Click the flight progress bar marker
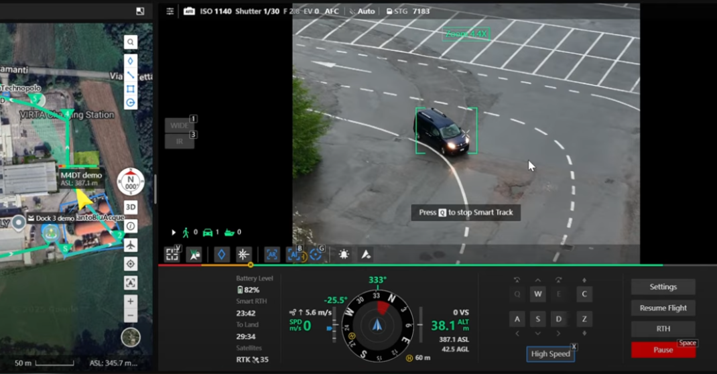 pos(251,265)
